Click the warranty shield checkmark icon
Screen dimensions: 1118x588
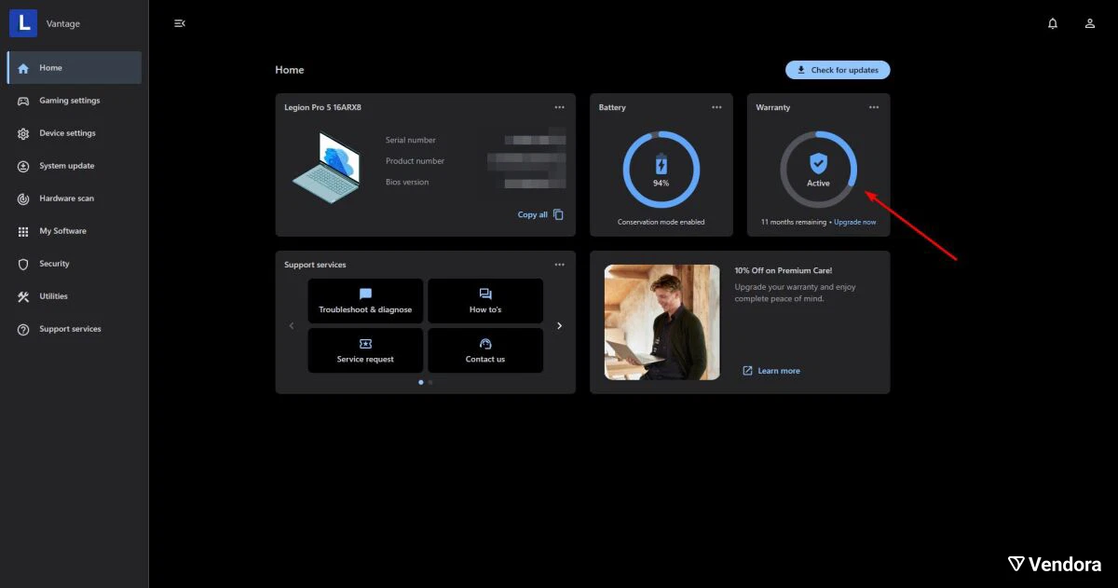(818, 164)
